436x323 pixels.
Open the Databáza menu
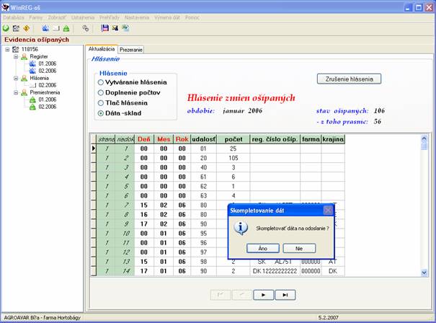coord(14,17)
